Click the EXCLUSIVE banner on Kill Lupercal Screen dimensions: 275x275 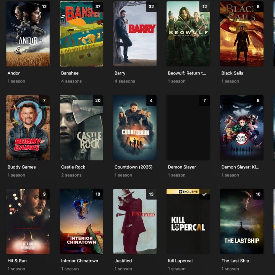[x=183, y=191]
